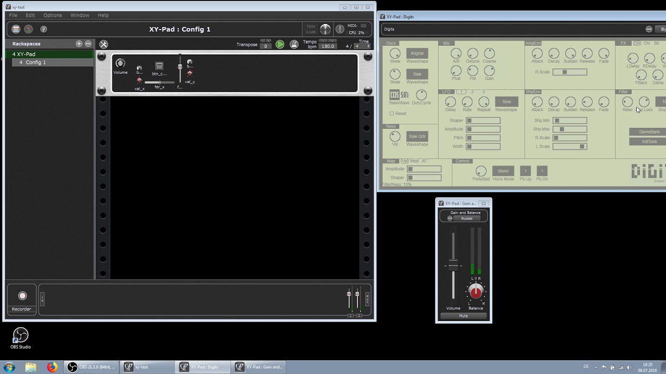Click the Pb.Up value button
666x374 pixels.
pos(526,171)
